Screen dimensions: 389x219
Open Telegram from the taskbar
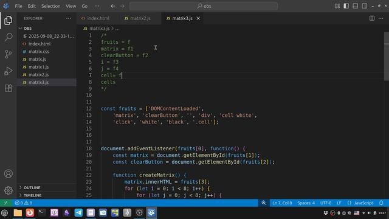(x=78, y=213)
